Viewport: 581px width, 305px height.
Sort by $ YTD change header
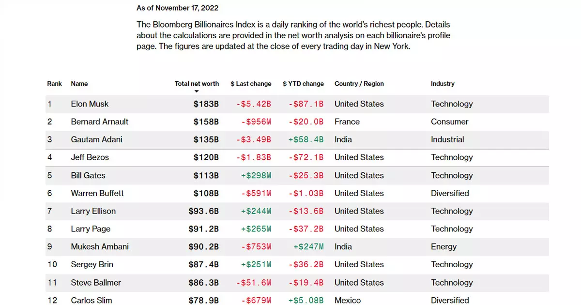pos(303,84)
